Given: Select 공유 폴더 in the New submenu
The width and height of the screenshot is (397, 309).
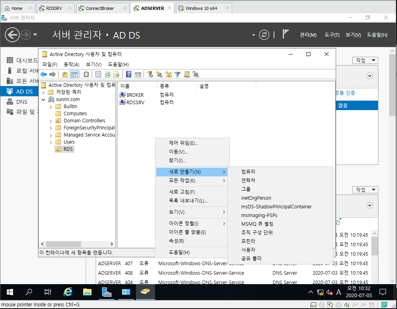Looking at the screenshot, I should coord(280,258).
